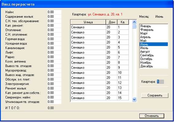Select Июль in the month list

point(153,48)
